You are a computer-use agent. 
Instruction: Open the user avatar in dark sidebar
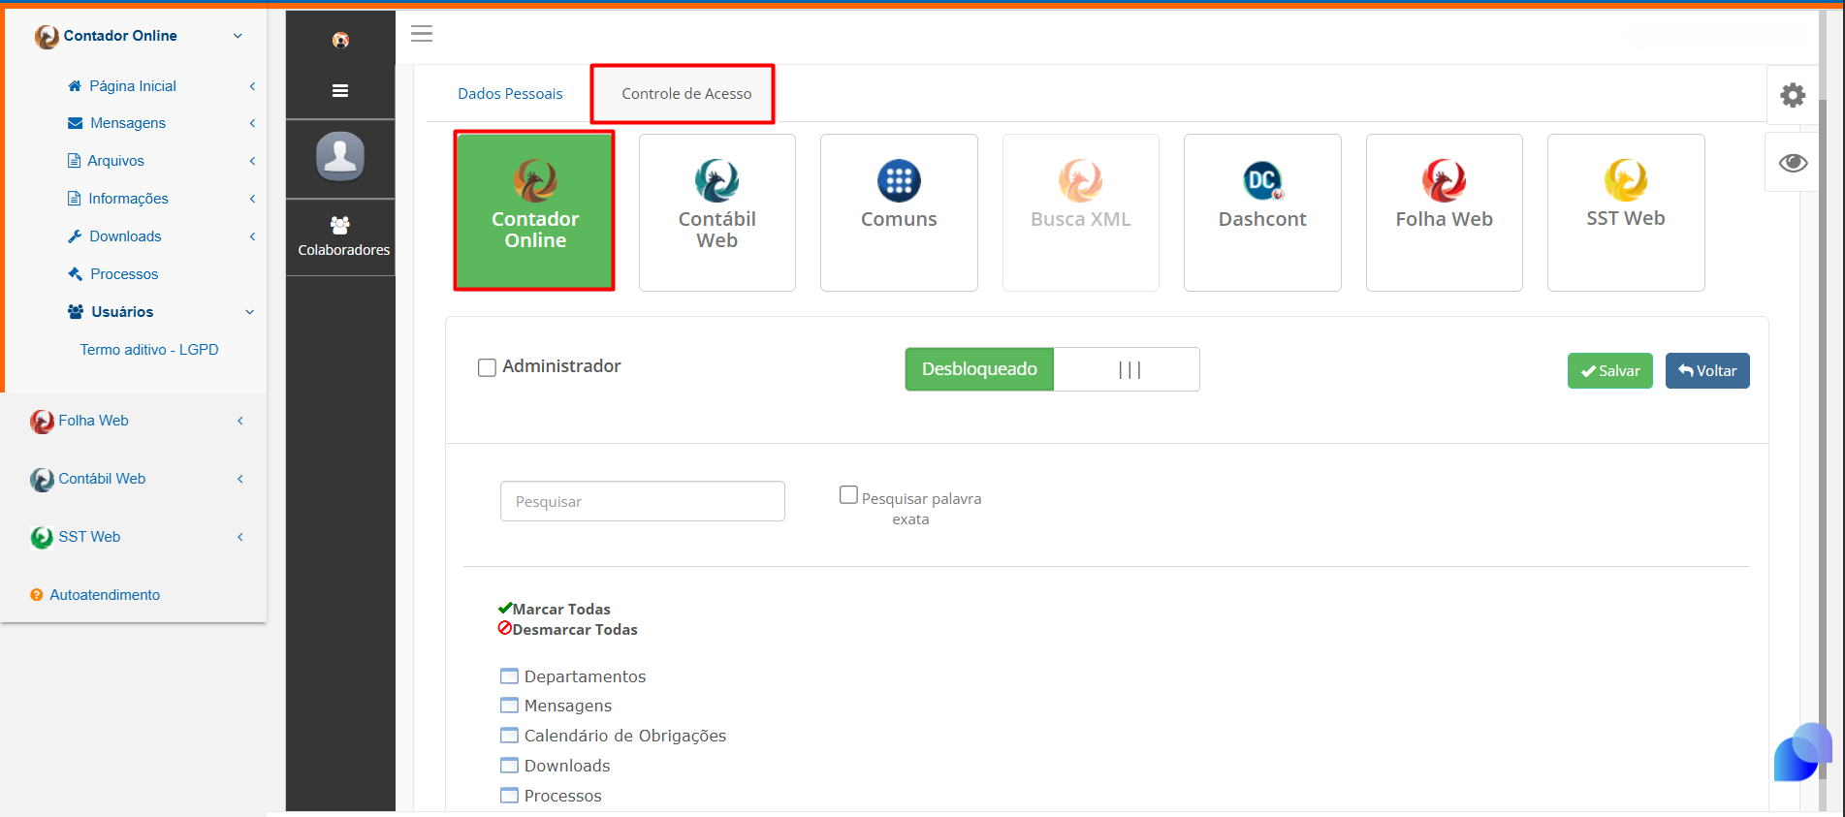pyautogui.click(x=340, y=156)
